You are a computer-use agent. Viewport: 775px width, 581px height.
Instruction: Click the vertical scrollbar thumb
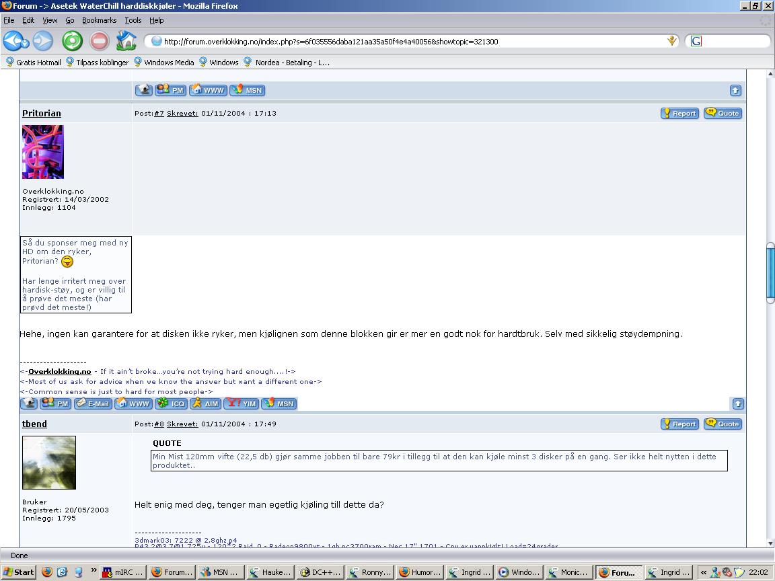tap(770, 273)
